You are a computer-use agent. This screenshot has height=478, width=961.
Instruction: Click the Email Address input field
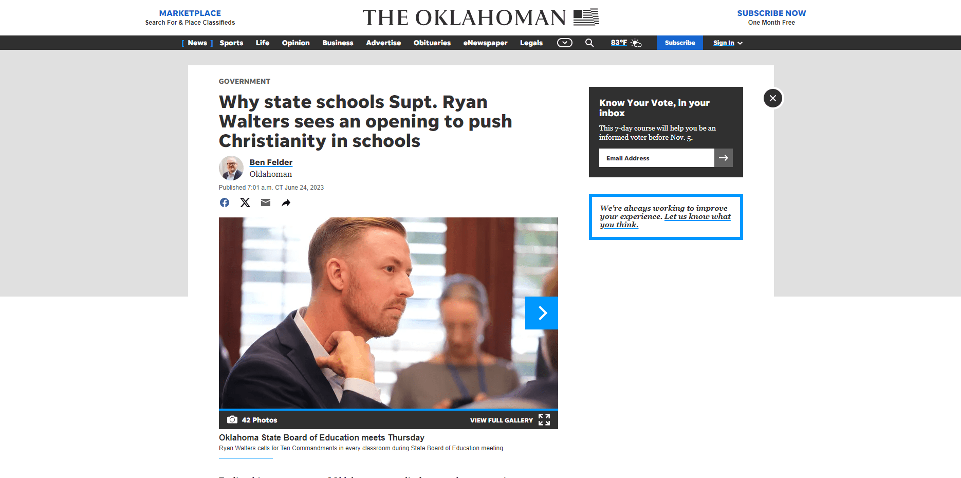[x=657, y=158]
